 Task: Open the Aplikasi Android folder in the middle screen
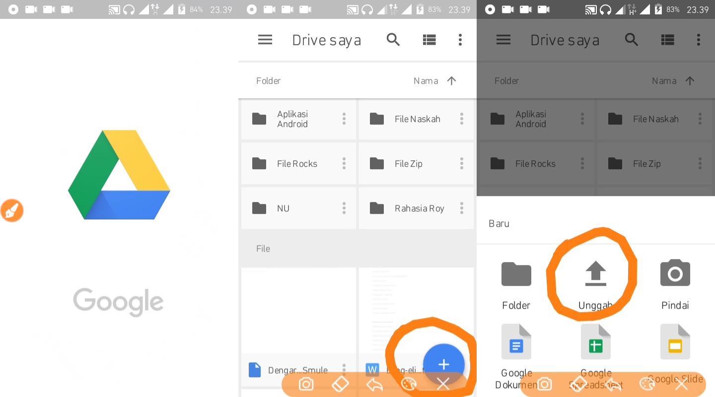pyautogui.click(x=298, y=119)
